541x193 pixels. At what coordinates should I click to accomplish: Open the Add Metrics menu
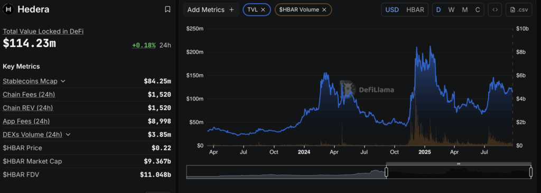pyautogui.click(x=211, y=10)
